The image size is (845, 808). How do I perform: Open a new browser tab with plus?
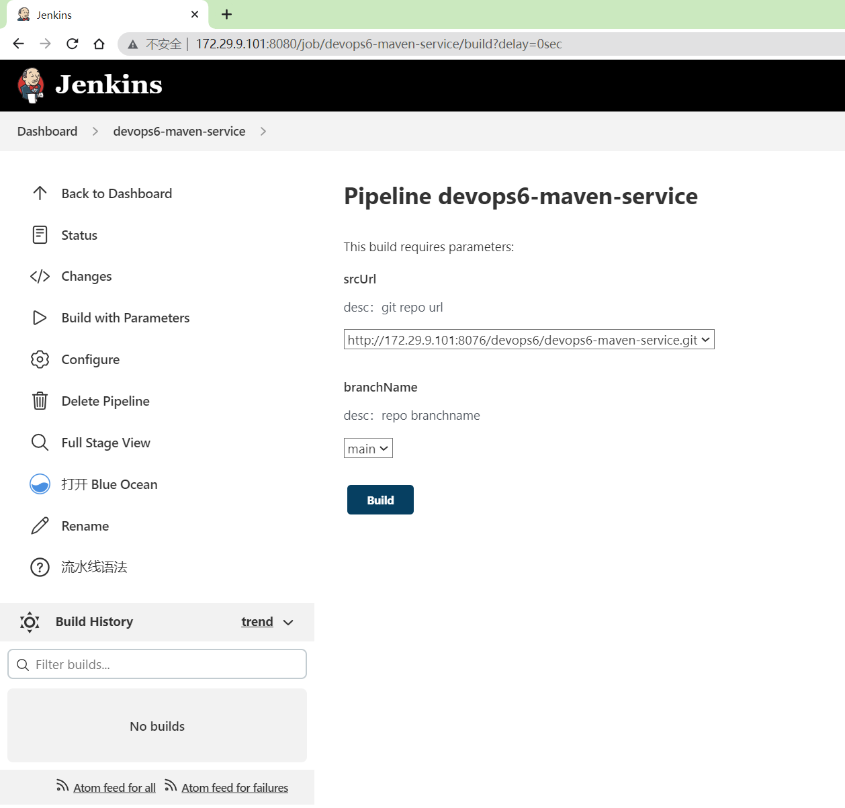tap(226, 14)
